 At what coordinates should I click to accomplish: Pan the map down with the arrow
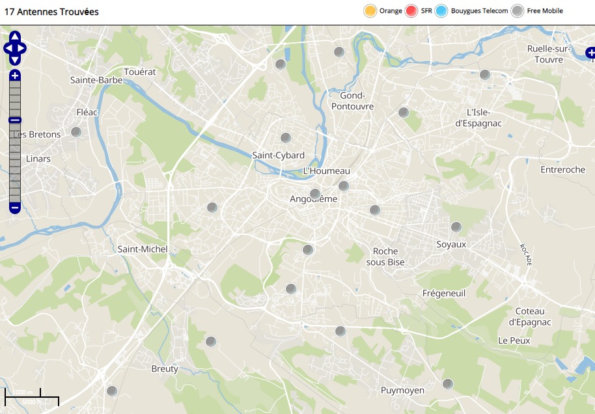coord(15,60)
